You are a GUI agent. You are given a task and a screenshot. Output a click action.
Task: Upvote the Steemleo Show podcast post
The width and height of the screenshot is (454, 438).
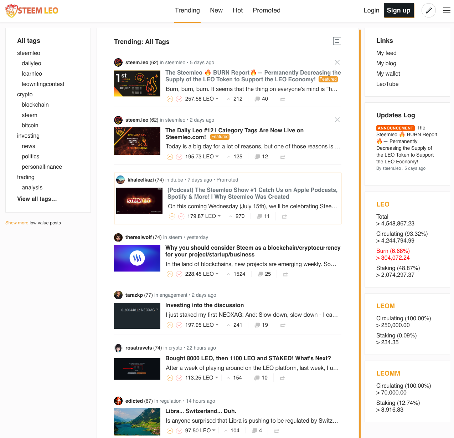coord(172,217)
